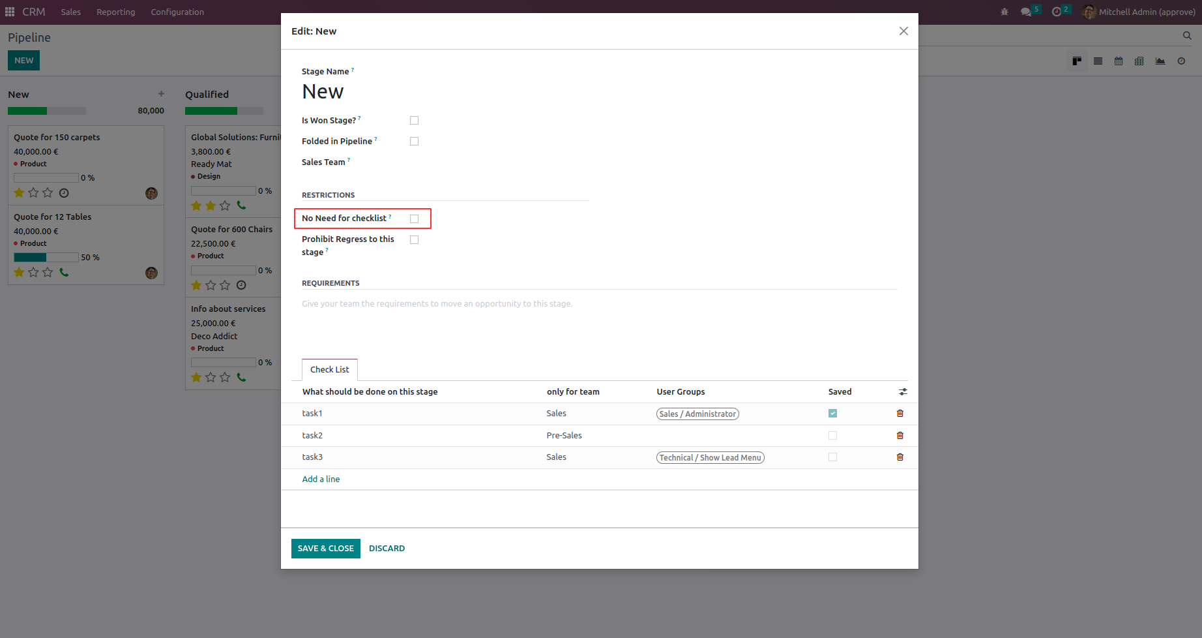Show activities clock icon in top bar
This screenshot has height=638, width=1202.
[x=1057, y=12]
